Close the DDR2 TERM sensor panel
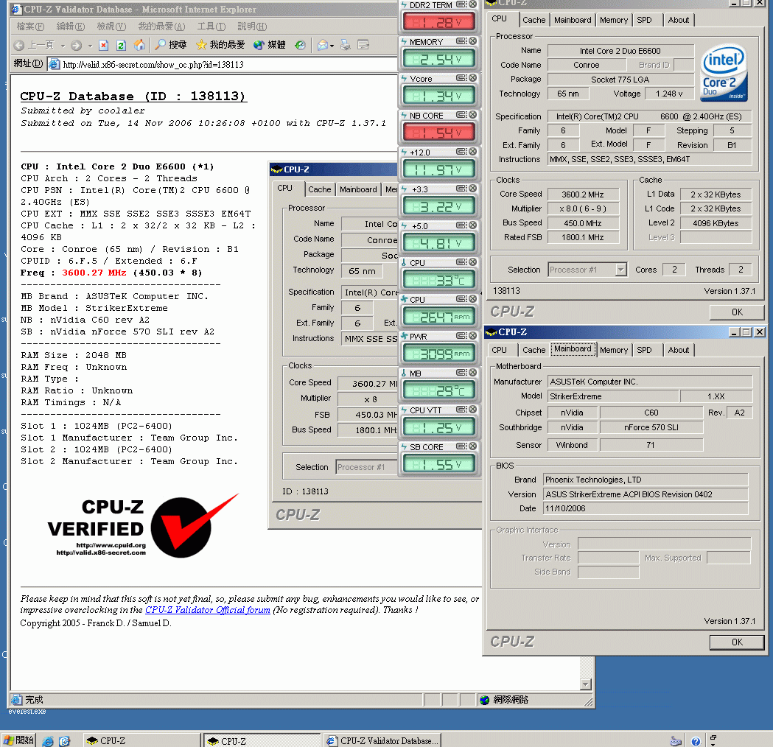This screenshot has width=773, height=747. point(473,4)
